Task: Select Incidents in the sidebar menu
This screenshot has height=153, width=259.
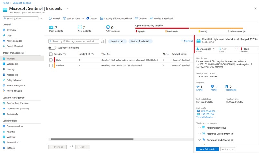Action: 22,58
